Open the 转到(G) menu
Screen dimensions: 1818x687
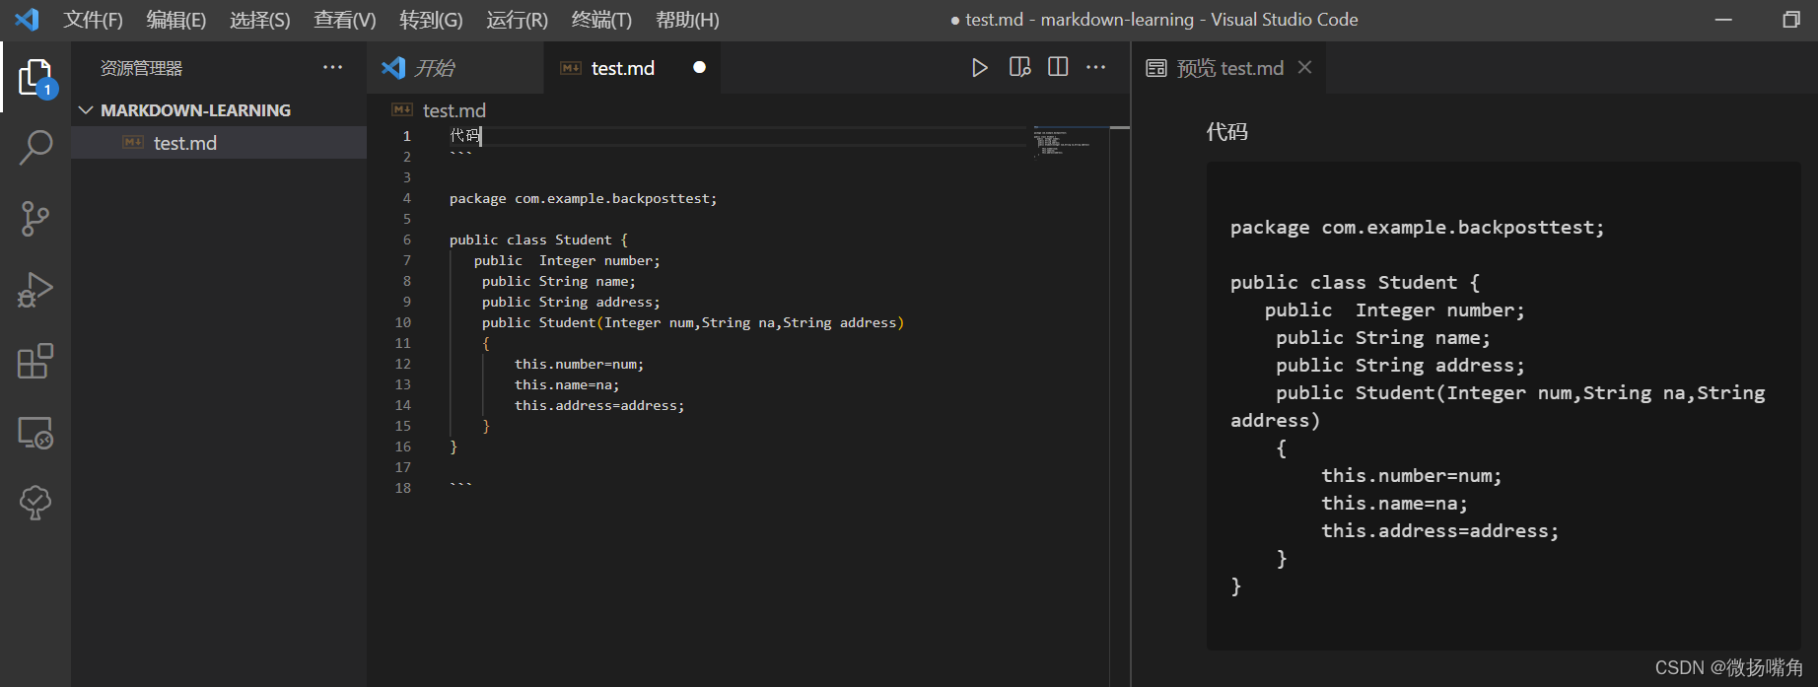tap(431, 20)
